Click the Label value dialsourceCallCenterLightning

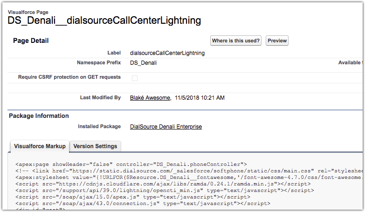[167, 53]
